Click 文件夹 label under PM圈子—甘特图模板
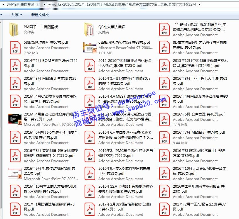Screen dimensions: 239x219 29,32
